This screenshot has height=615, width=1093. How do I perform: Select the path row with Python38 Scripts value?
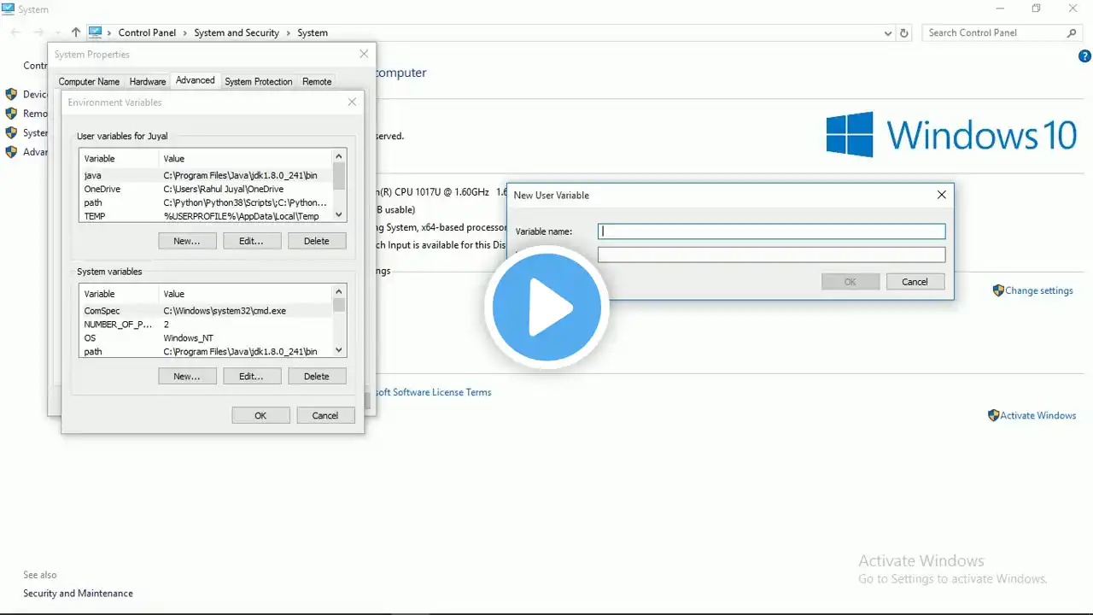click(x=206, y=202)
